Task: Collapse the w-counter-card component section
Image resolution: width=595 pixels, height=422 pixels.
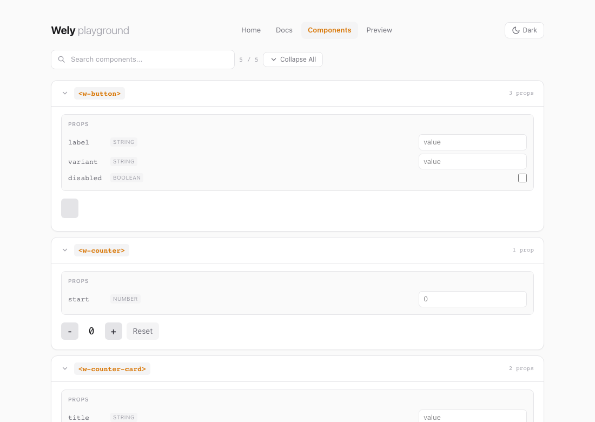Action: pyautogui.click(x=65, y=368)
